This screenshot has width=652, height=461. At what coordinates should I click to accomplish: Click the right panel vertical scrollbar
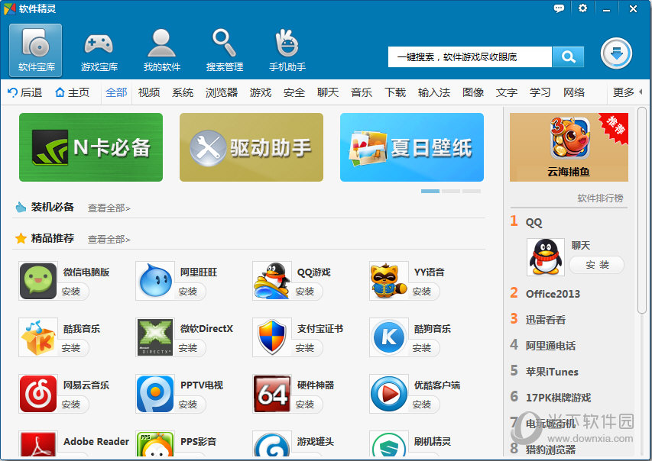click(642, 210)
